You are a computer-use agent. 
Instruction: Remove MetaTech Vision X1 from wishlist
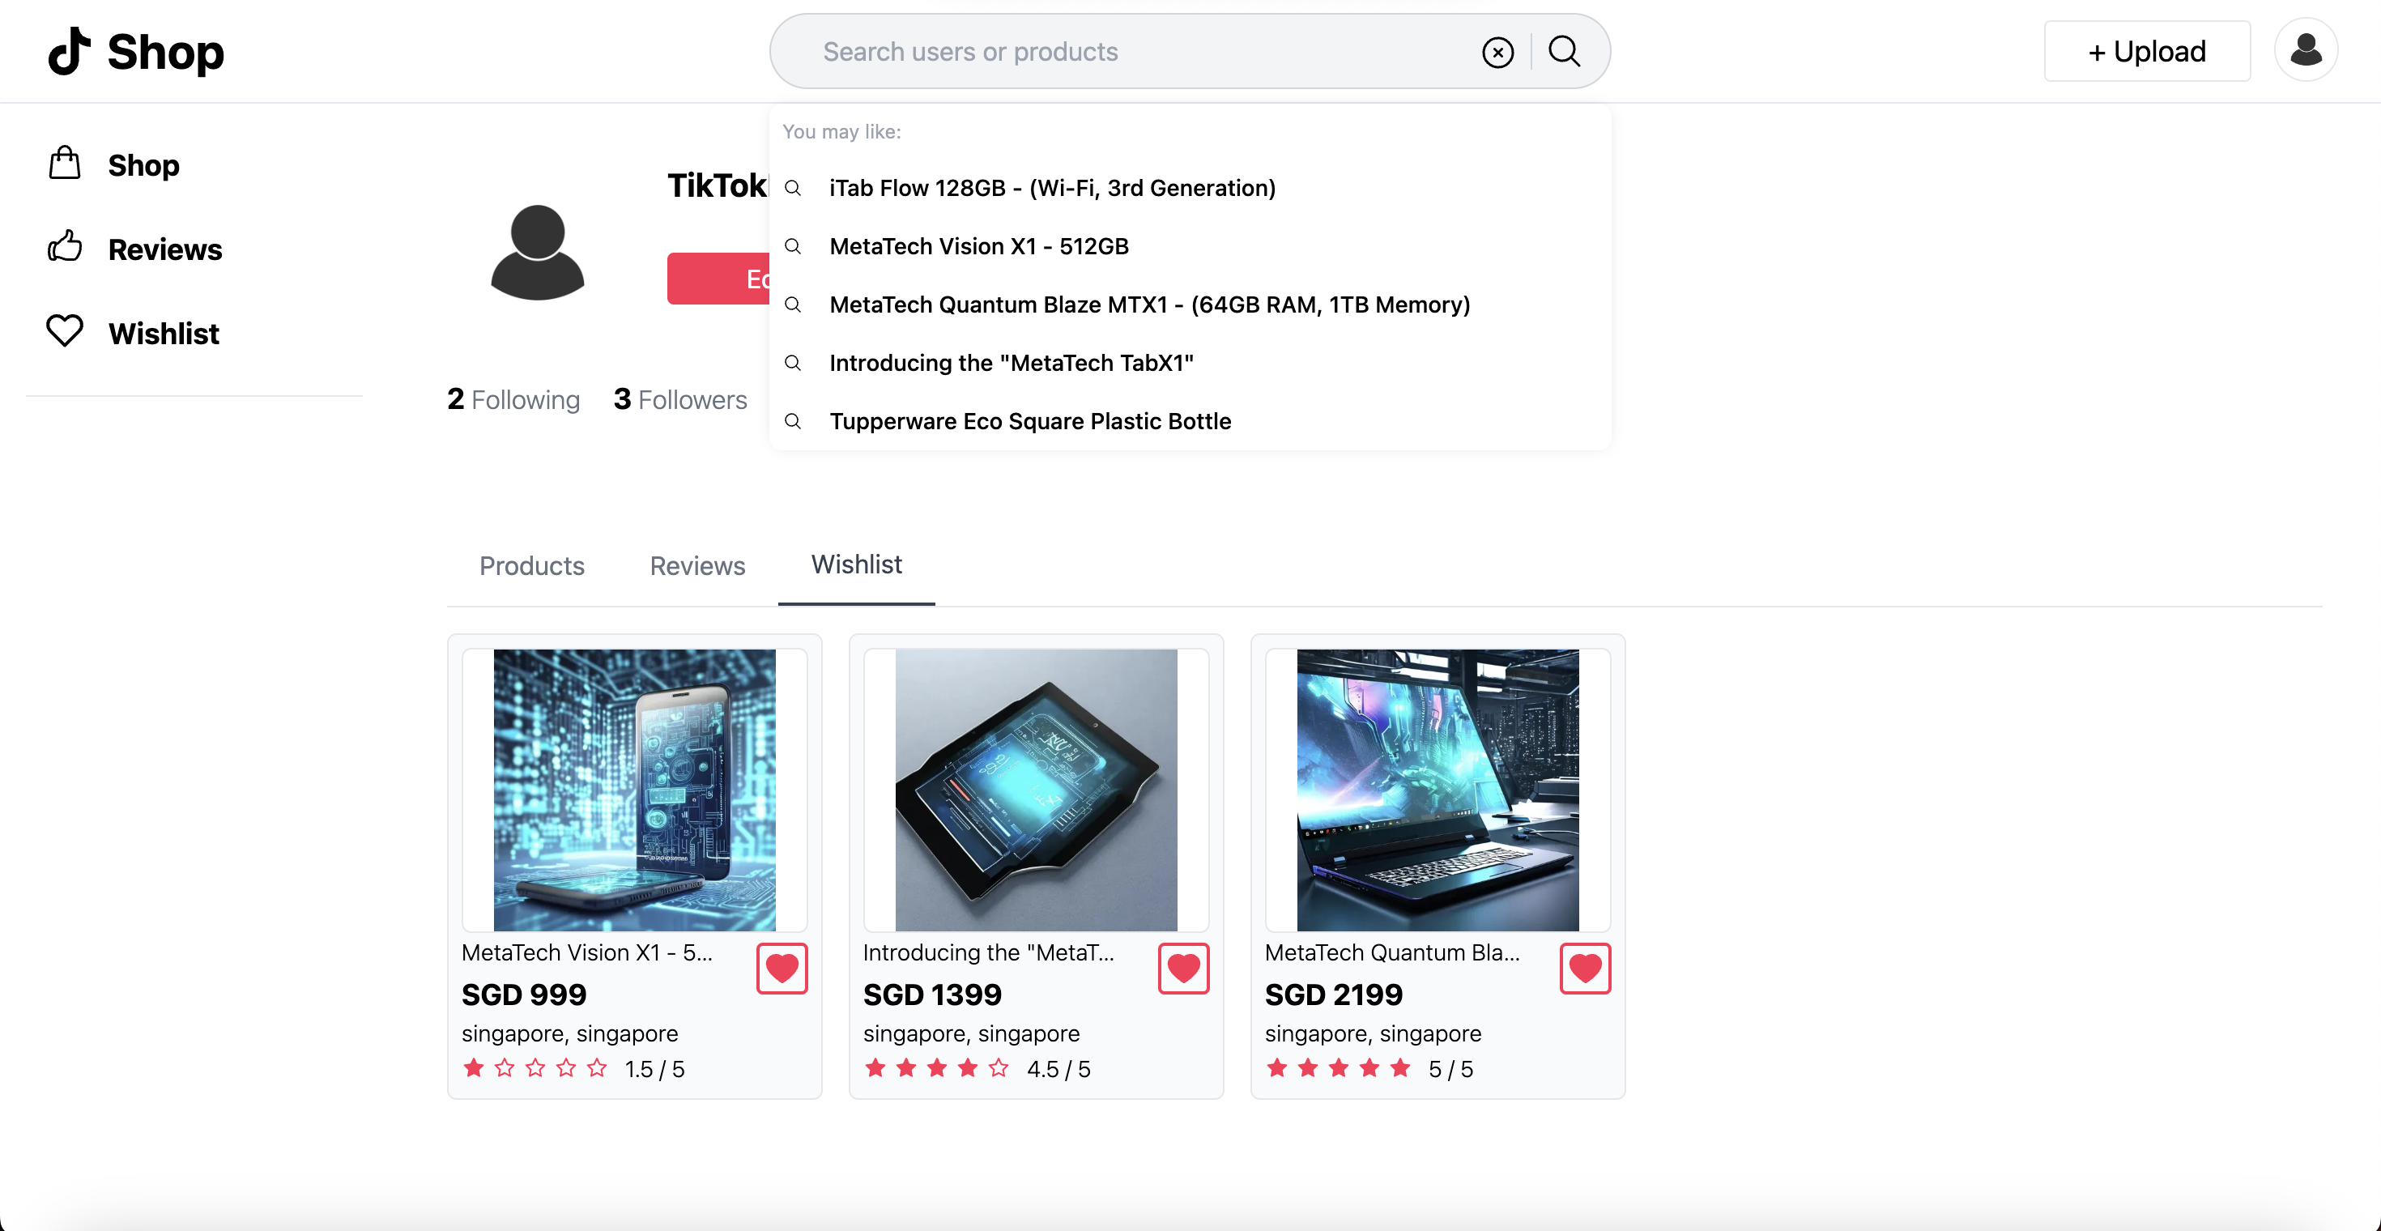781,968
